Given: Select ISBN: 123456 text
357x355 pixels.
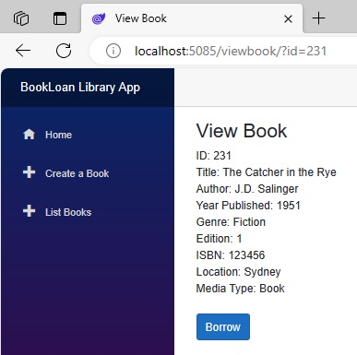Looking at the screenshot, I should [231, 255].
